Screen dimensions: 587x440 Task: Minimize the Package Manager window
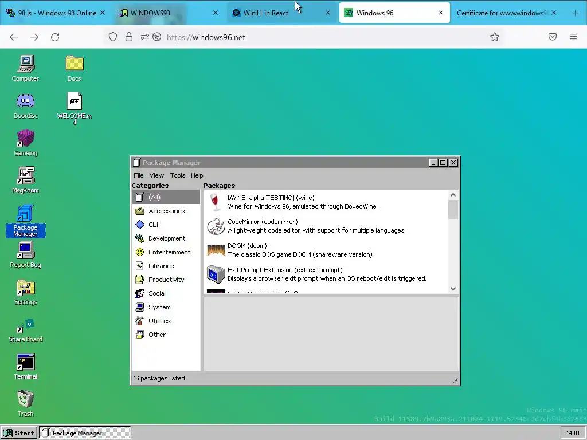click(433, 162)
